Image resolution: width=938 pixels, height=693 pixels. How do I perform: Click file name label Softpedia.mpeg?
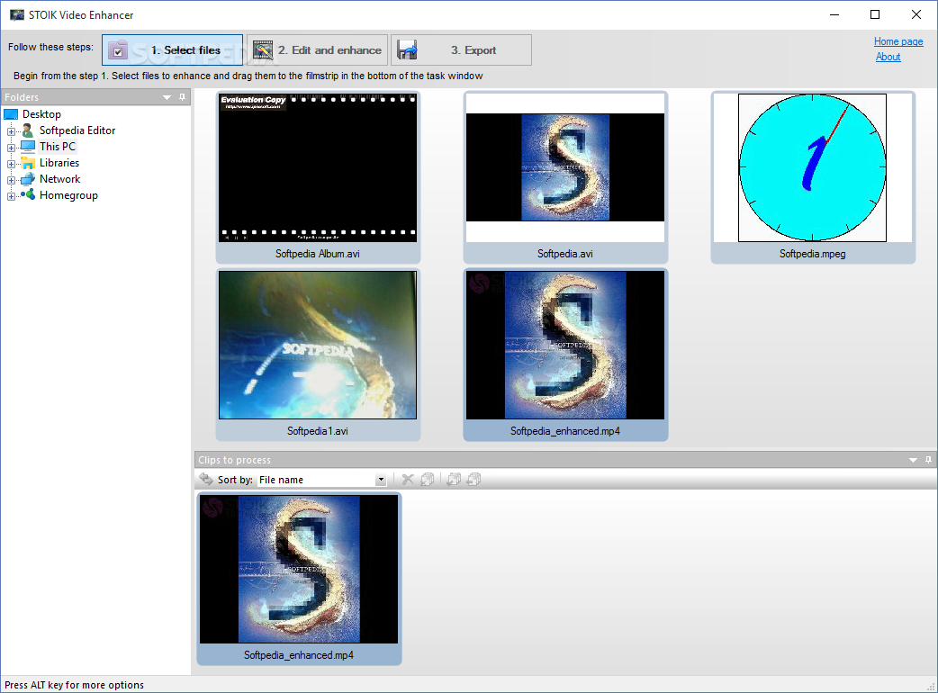[x=812, y=254]
